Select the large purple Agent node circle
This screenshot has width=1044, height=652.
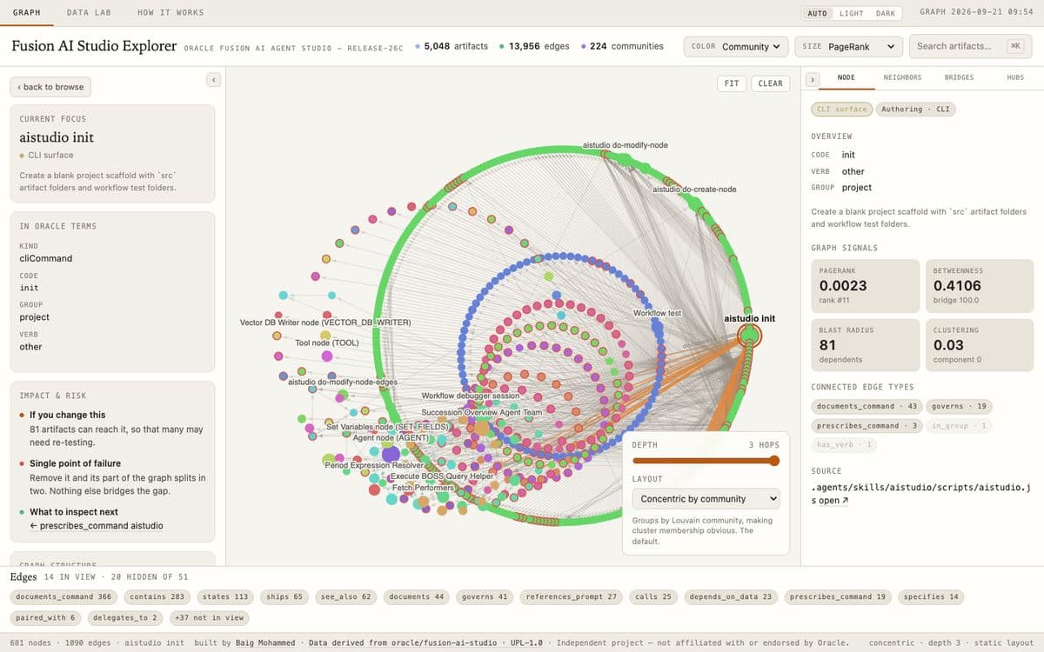(x=391, y=453)
